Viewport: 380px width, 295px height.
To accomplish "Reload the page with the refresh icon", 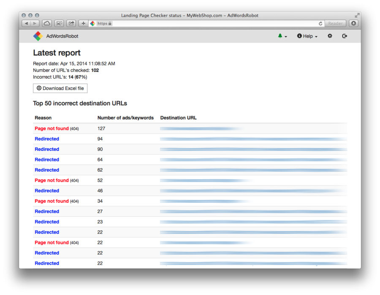I will pyautogui.click(x=320, y=24).
